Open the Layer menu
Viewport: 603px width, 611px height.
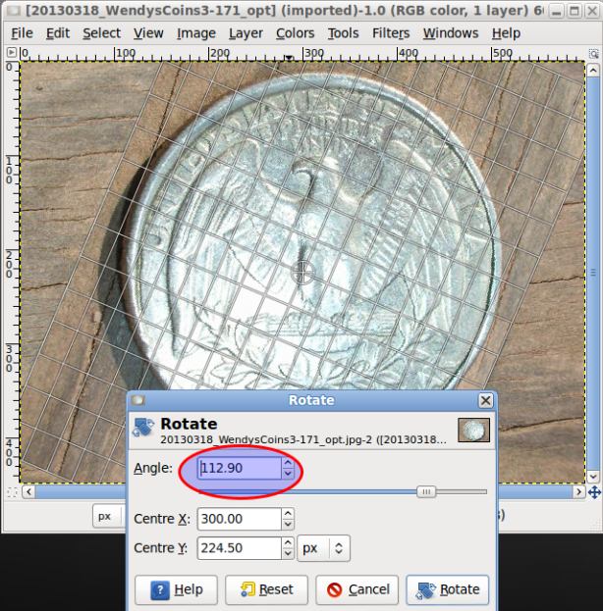tap(246, 33)
